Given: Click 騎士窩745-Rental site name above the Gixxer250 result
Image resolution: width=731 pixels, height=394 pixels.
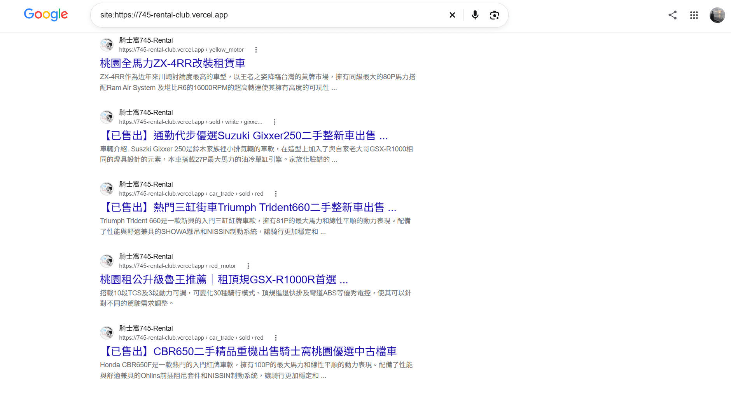Looking at the screenshot, I should (146, 113).
